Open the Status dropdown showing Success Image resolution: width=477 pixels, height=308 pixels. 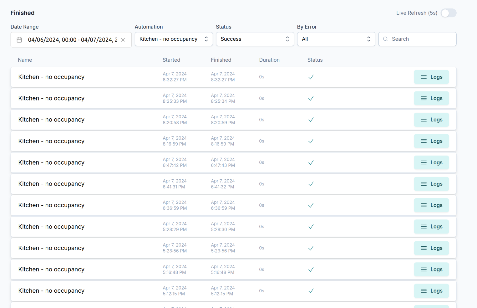pos(255,39)
